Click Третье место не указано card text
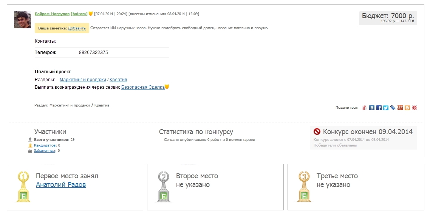The image size is (430, 213). (x=337, y=181)
